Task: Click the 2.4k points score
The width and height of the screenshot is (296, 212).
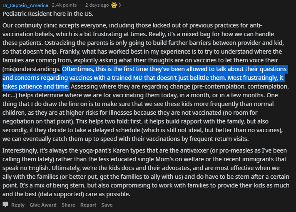Action: tap(64, 5)
